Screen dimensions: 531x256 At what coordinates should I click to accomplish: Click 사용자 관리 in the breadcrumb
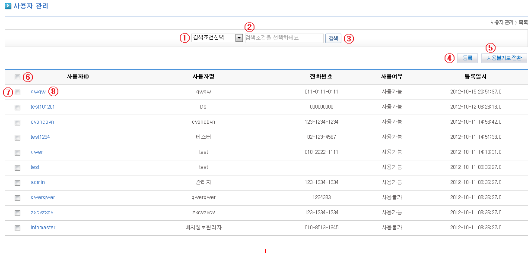click(502, 22)
